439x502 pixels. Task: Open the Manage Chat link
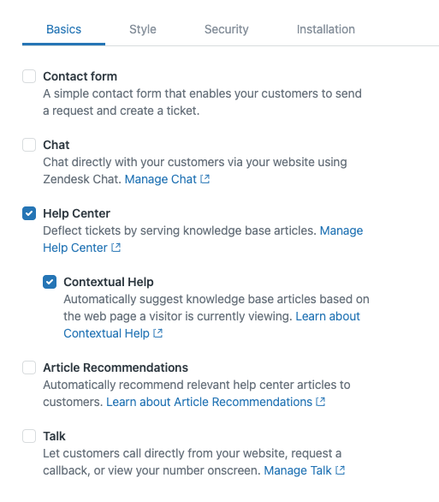tap(161, 179)
